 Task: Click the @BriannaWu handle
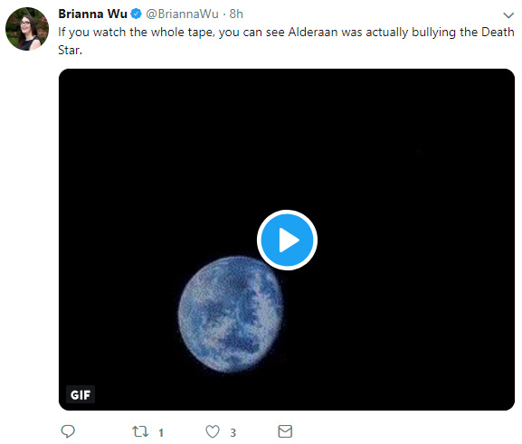(x=182, y=14)
